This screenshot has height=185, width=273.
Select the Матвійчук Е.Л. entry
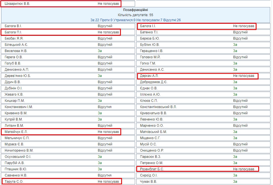[16, 132]
